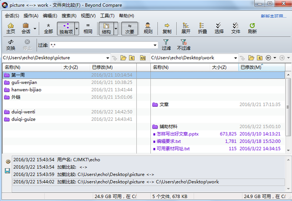The height and width of the screenshot is (201, 292).
Task: Click the 展开 expand all icon
Action: (x=186, y=28)
